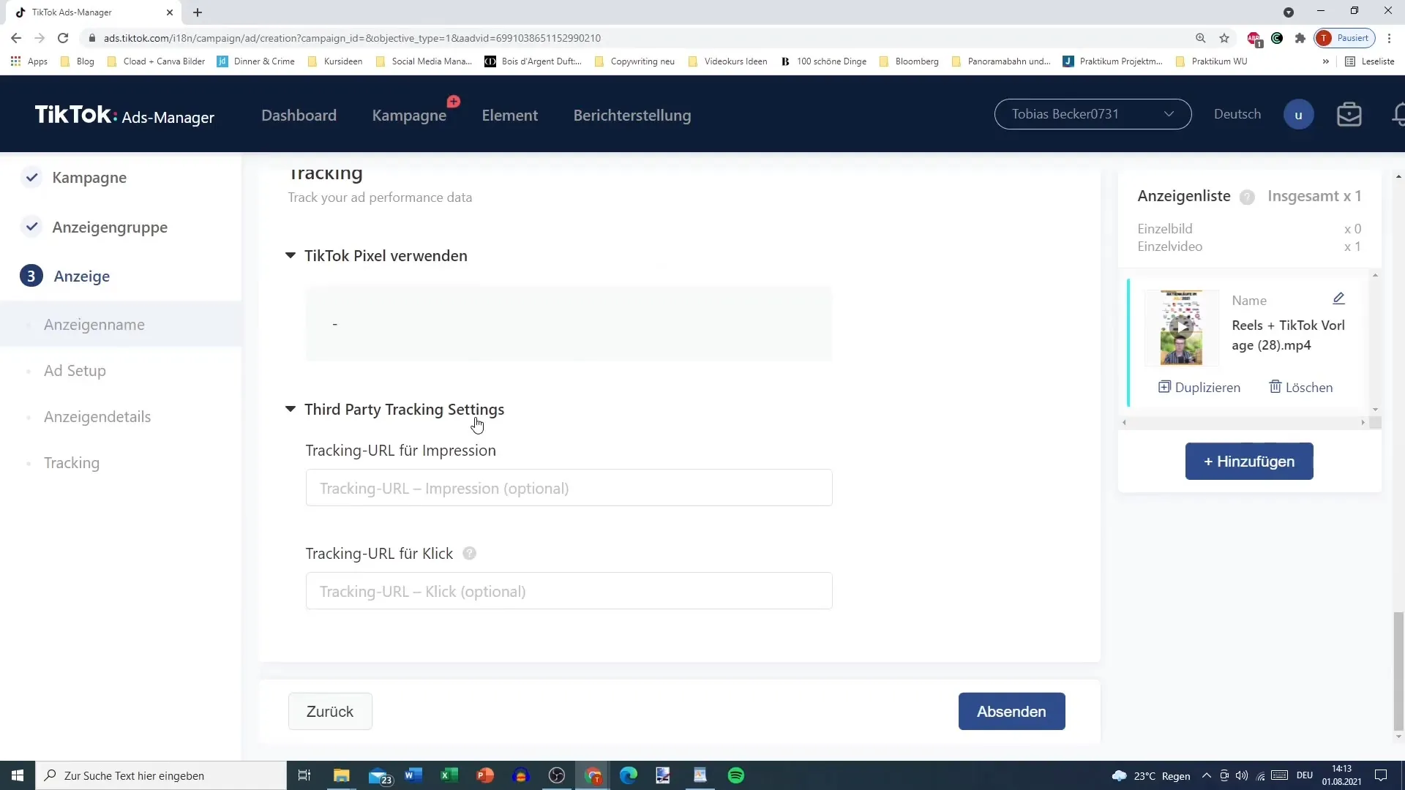The height and width of the screenshot is (790, 1405).
Task: Click the Duplizieren icon in ad card
Action: pos(1164,387)
